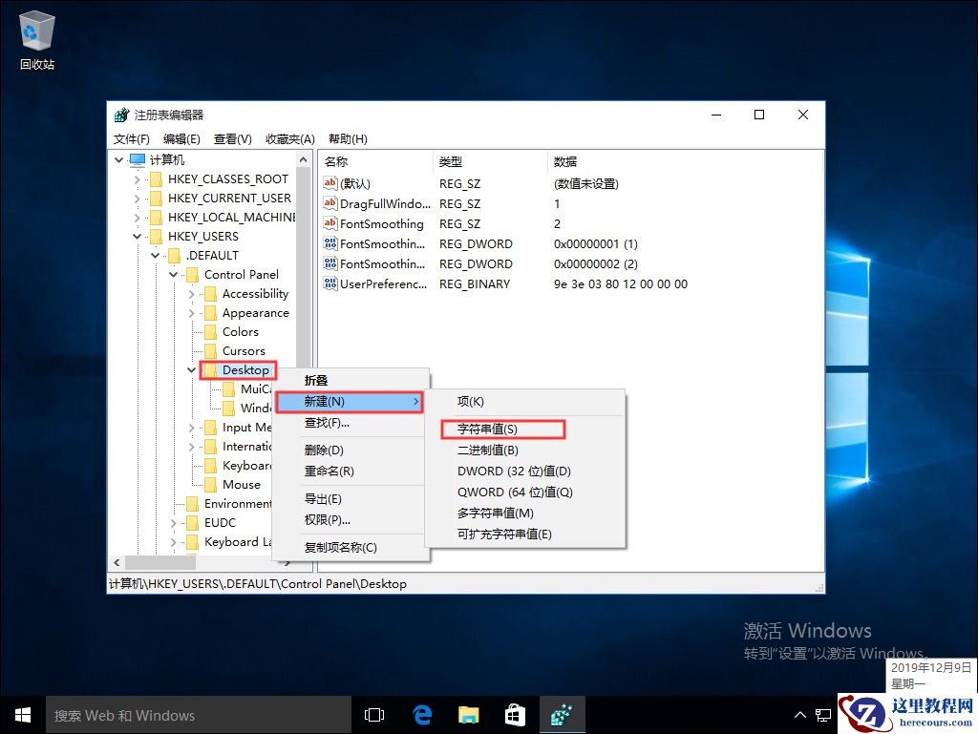Screen dimensions: 978x734
Task: Expand the HKEY_CLASSES_ROOT tree node
Action: point(138,178)
